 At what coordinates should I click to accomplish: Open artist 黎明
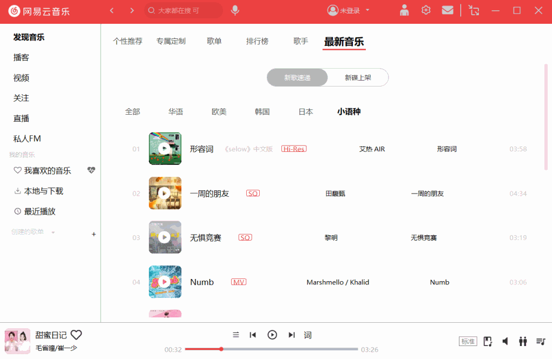point(331,238)
